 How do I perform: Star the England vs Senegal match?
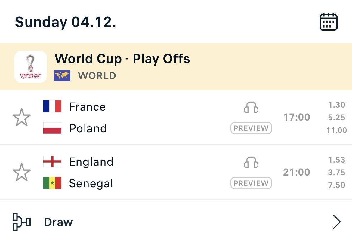click(22, 173)
